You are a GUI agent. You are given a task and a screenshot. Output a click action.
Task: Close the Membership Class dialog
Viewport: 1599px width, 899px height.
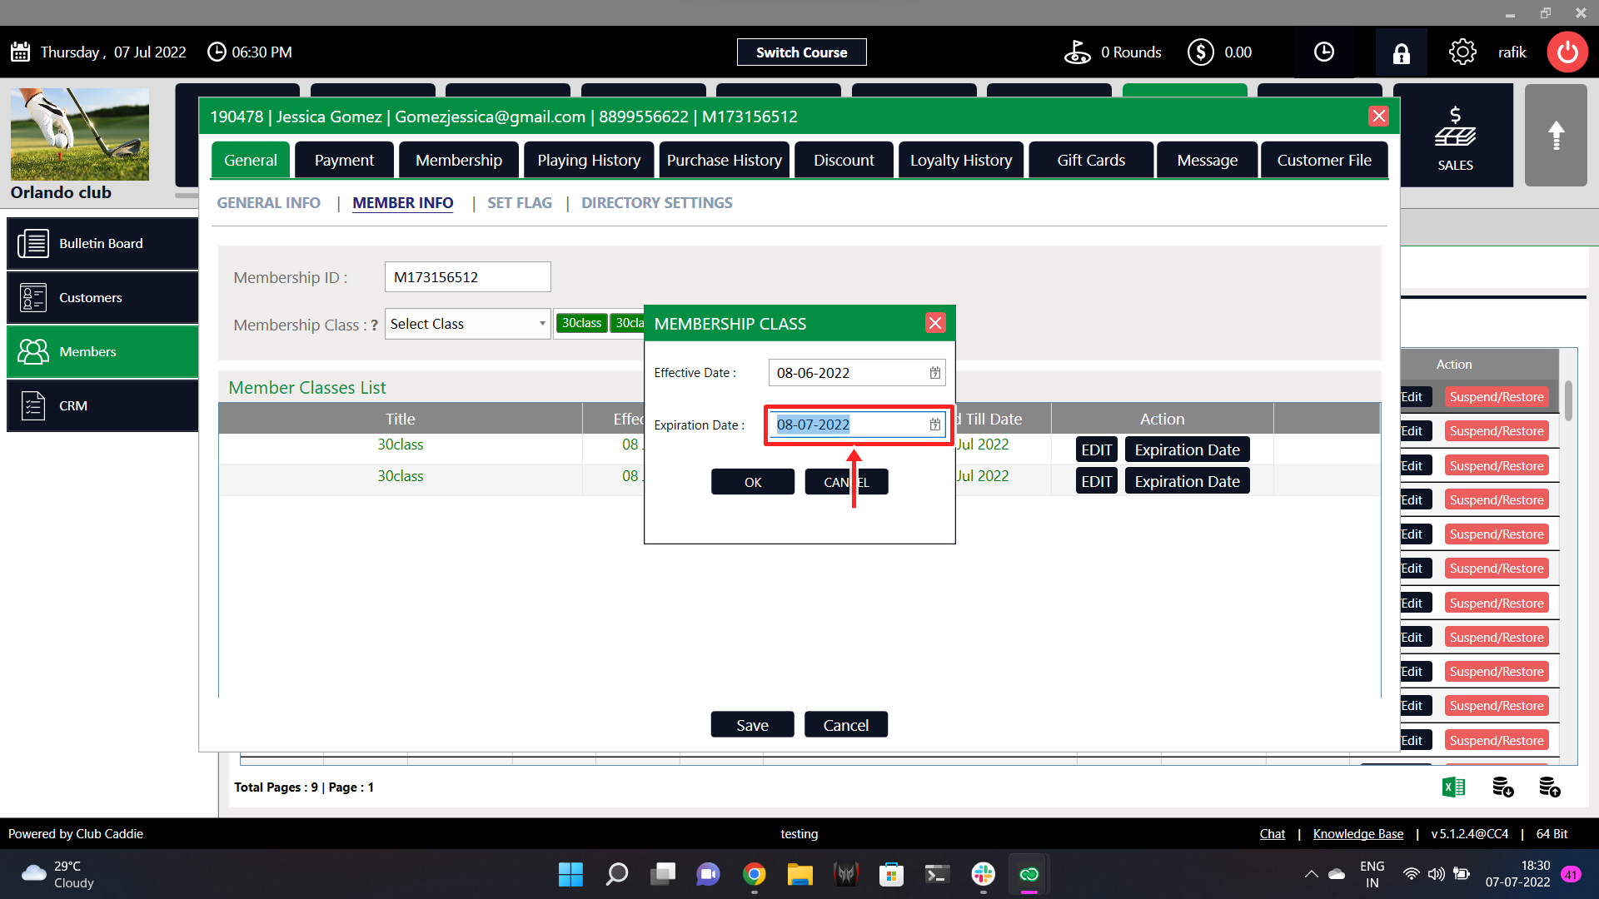(x=935, y=323)
